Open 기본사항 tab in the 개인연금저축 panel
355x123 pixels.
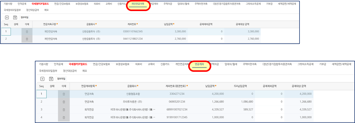(x=8, y=4)
